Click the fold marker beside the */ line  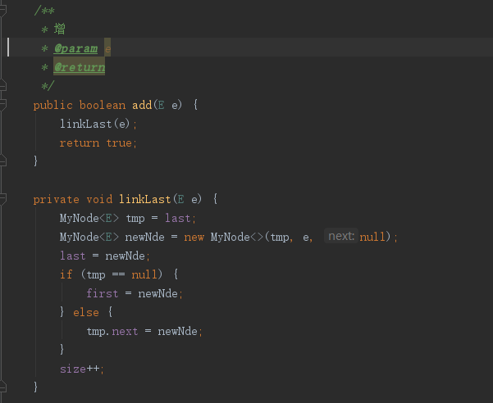tap(2, 86)
